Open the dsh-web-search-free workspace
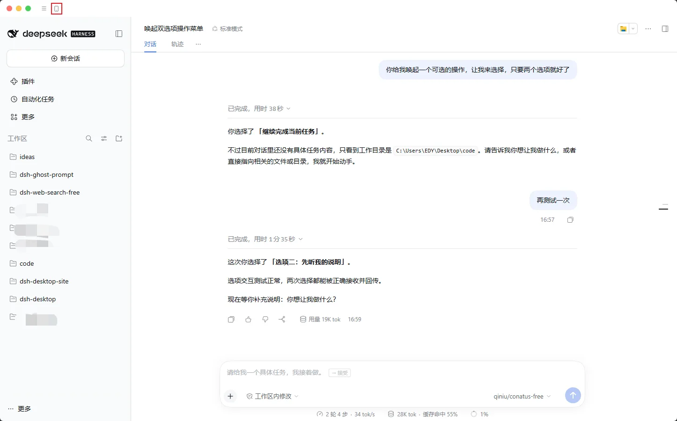Viewport: 677px width, 421px height. 66,192
